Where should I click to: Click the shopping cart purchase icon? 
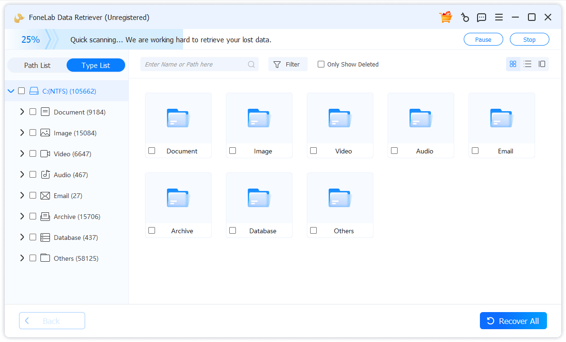(x=446, y=18)
